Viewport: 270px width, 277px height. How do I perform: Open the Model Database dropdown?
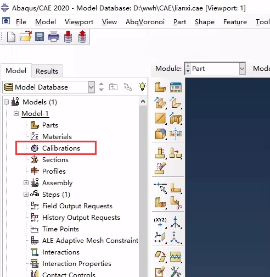[91, 87]
